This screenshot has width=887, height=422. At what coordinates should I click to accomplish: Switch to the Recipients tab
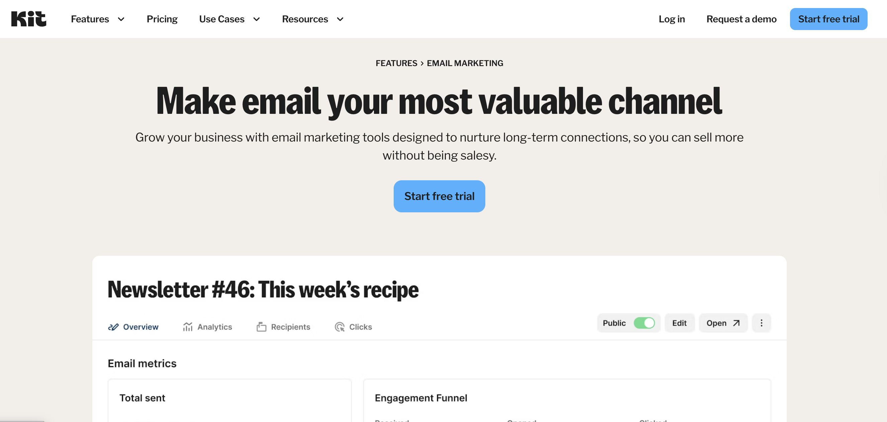click(x=290, y=327)
